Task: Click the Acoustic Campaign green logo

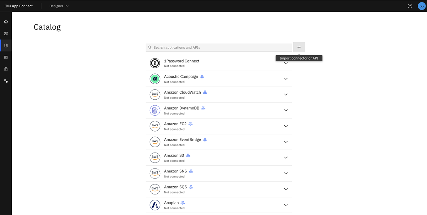Action: coord(155,79)
